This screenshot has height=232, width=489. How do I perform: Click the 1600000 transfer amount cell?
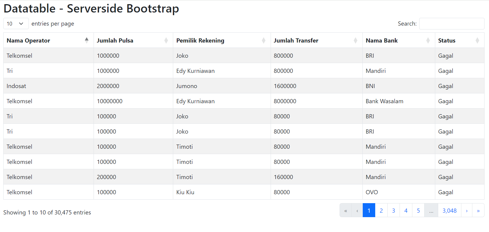(x=317, y=86)
